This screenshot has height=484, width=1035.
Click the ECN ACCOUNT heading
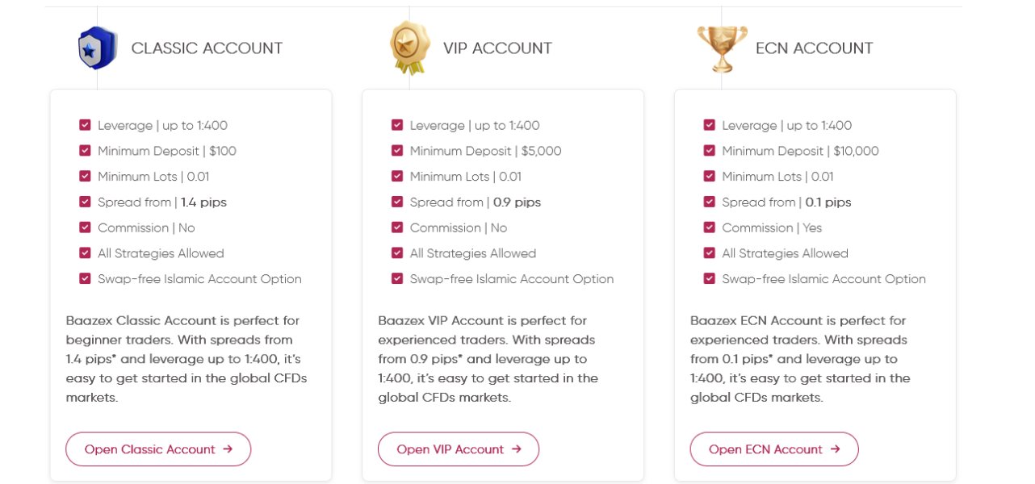click(814, 48)
